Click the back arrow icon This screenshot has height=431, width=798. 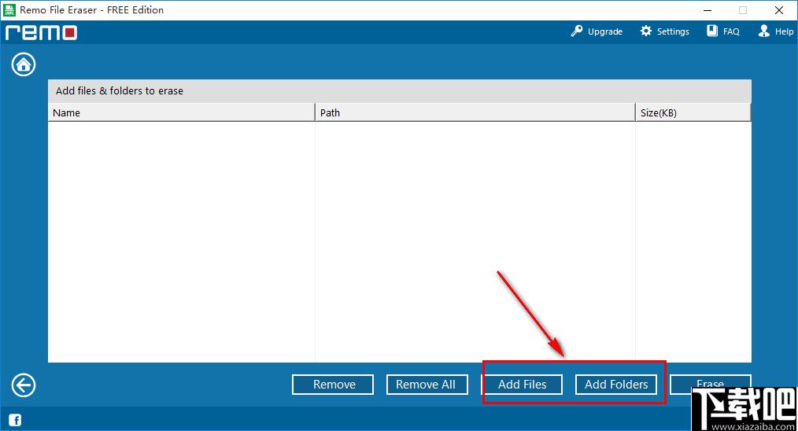[24, 385]
